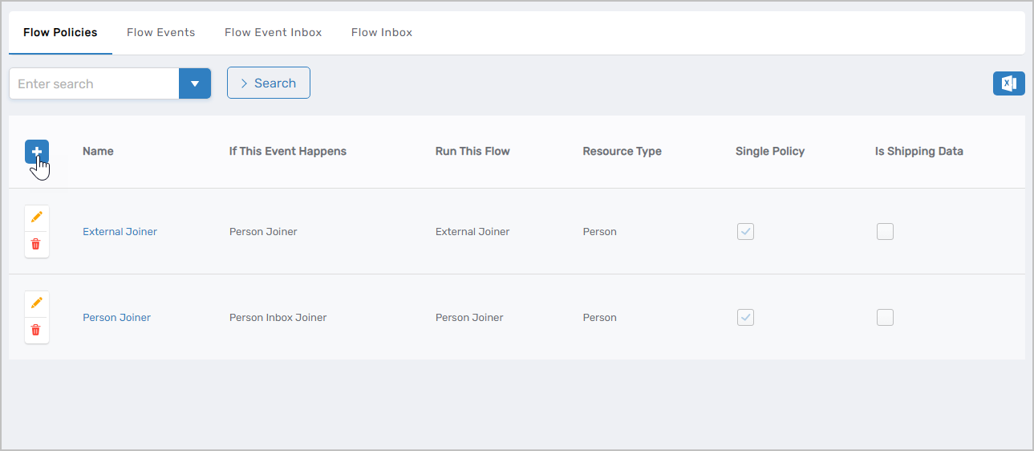Click the Name column header
The image size is (1034, 451).
pyautogui.click(x=98, y=151)
